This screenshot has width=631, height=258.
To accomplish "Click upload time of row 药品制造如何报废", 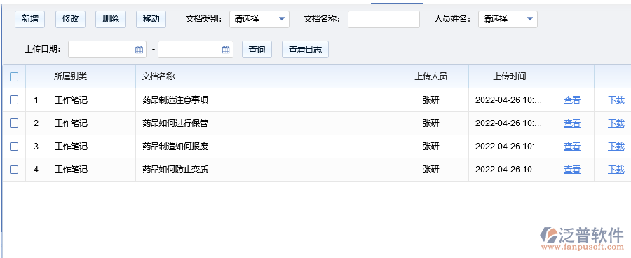I will (509, 147).
